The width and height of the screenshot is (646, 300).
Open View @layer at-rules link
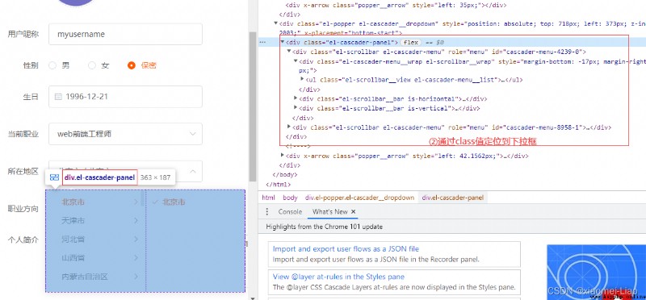pos(338,277)
